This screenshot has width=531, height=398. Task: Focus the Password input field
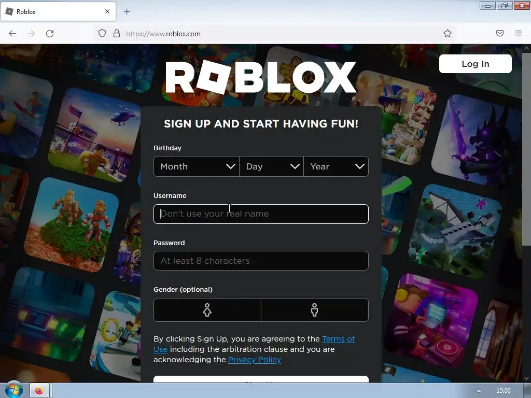pos(261,261)
